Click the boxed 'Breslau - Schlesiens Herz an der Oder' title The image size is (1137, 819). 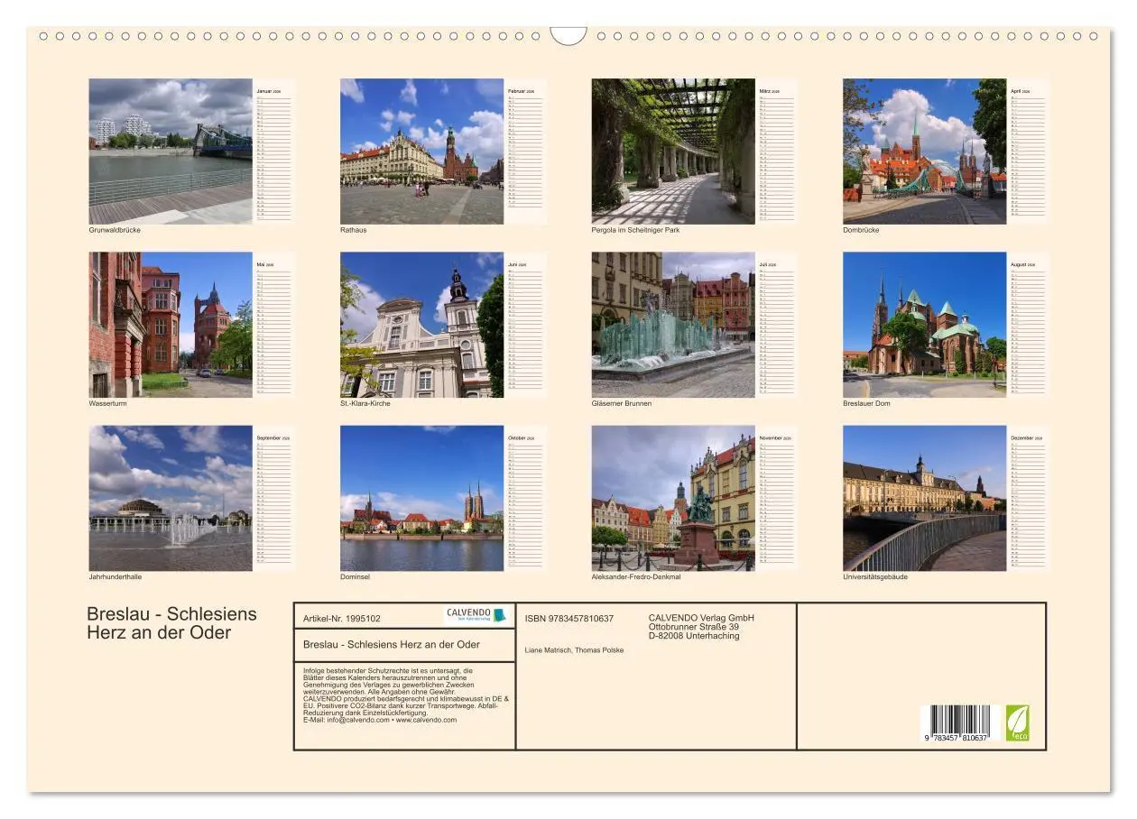point(392,644)
